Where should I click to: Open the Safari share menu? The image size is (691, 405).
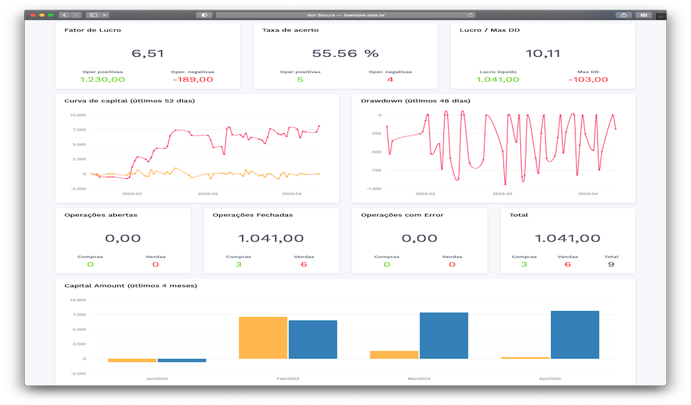click(624, 15)
